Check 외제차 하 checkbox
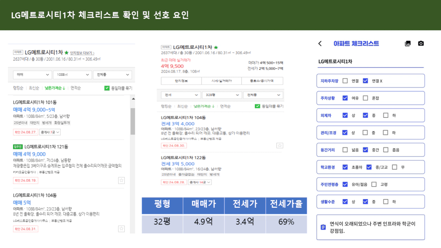 [386, 115]
